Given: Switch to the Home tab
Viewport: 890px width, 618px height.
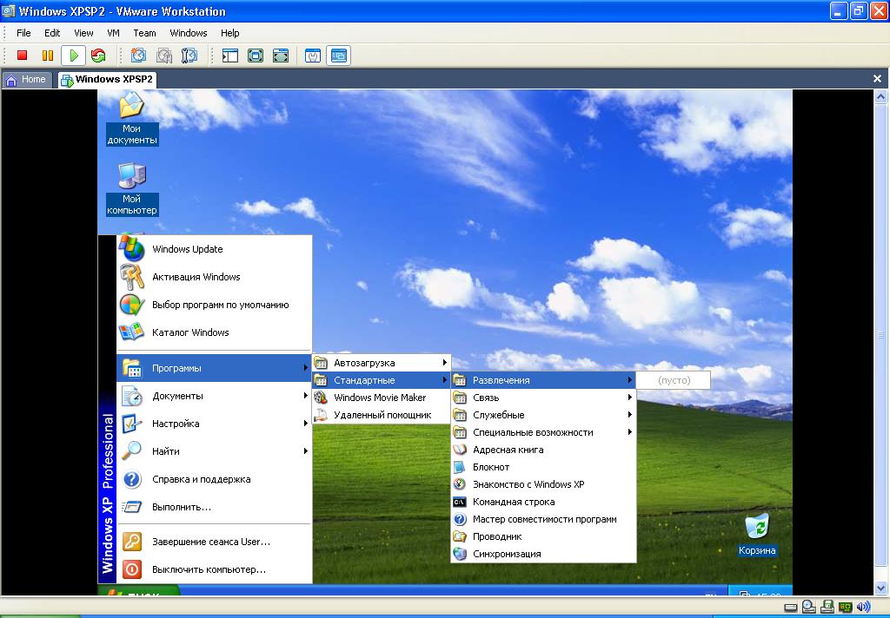Looking at the screenshot, I should 27,80.
